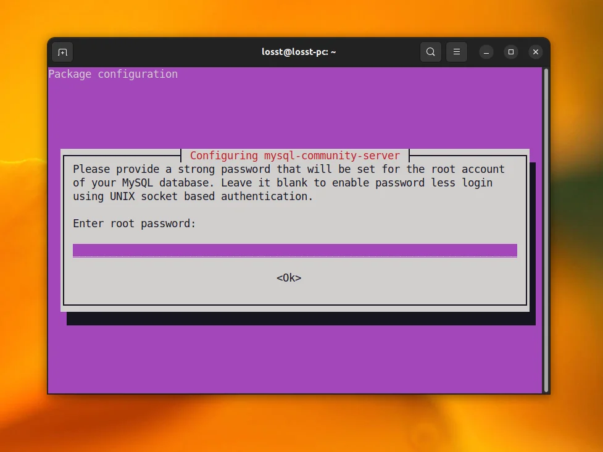This screenshot has width=603, height=452.
Task: Click the Enter root password prompt label
Action: click(135, 223)
